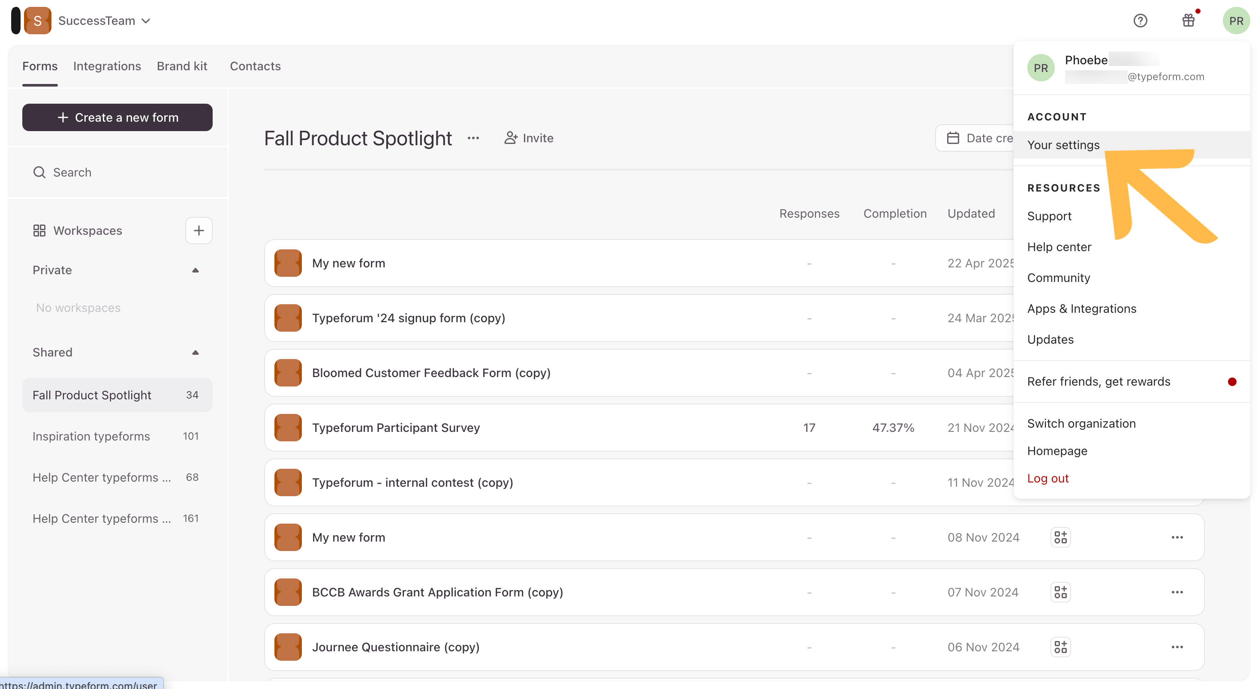Image resolution: width=1258 pixels, height=689 pixels.
Task: Open the Fall Product Spotlight options ellipsis
Action: tap(473, 138)
